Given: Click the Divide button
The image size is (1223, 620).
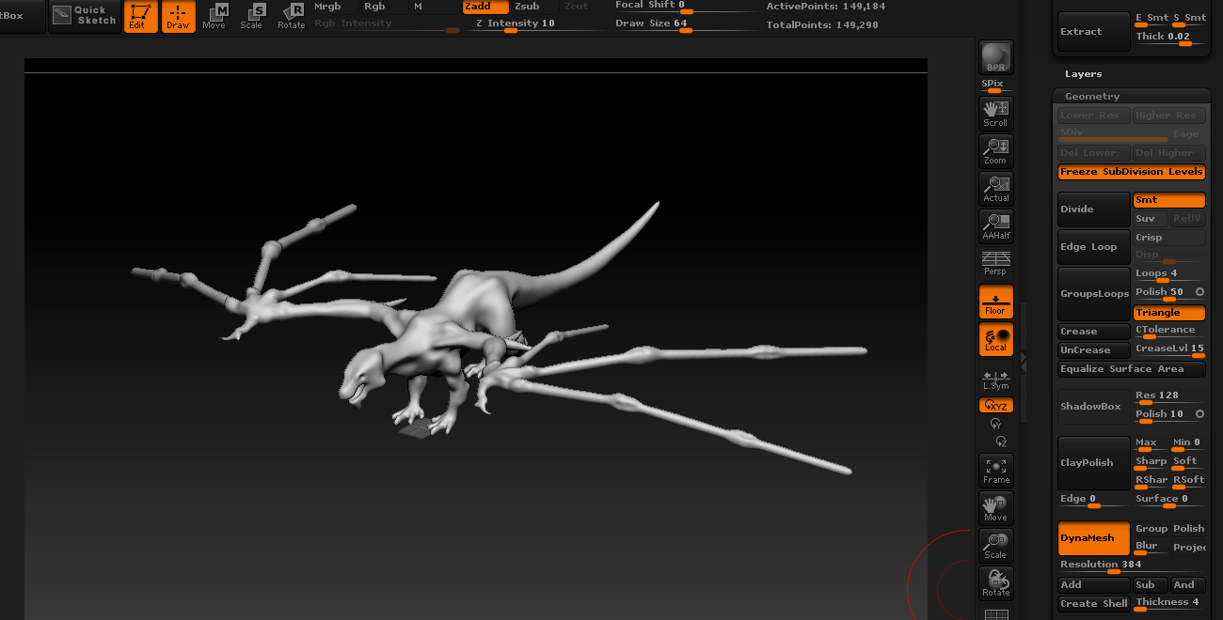Looking at the screenshot, I should (1093, 209).
